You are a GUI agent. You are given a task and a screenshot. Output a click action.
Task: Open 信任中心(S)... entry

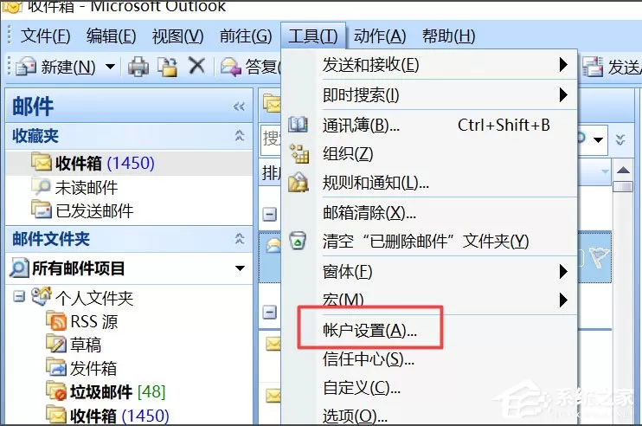[428, 358]
